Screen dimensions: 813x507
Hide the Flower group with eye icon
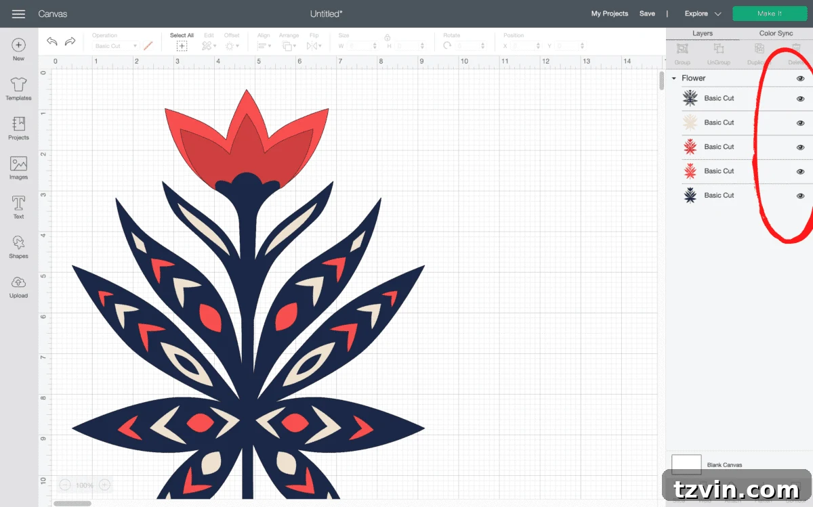[800, 79]
